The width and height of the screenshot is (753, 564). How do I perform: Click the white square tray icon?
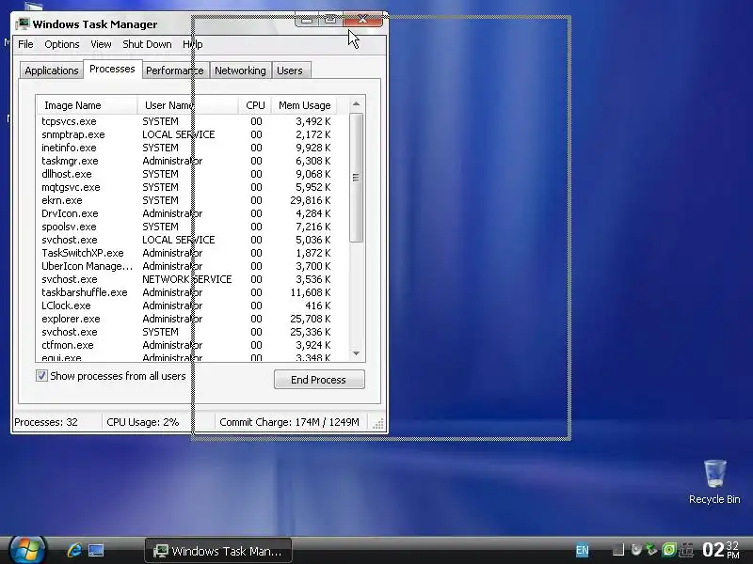tap(619, 550)
